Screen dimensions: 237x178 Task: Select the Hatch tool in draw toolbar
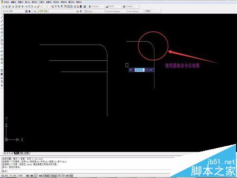click(2, 70)
